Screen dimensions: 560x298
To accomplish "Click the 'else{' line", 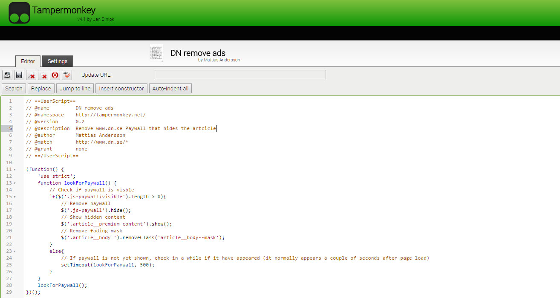I will click(x=57, y=251).
